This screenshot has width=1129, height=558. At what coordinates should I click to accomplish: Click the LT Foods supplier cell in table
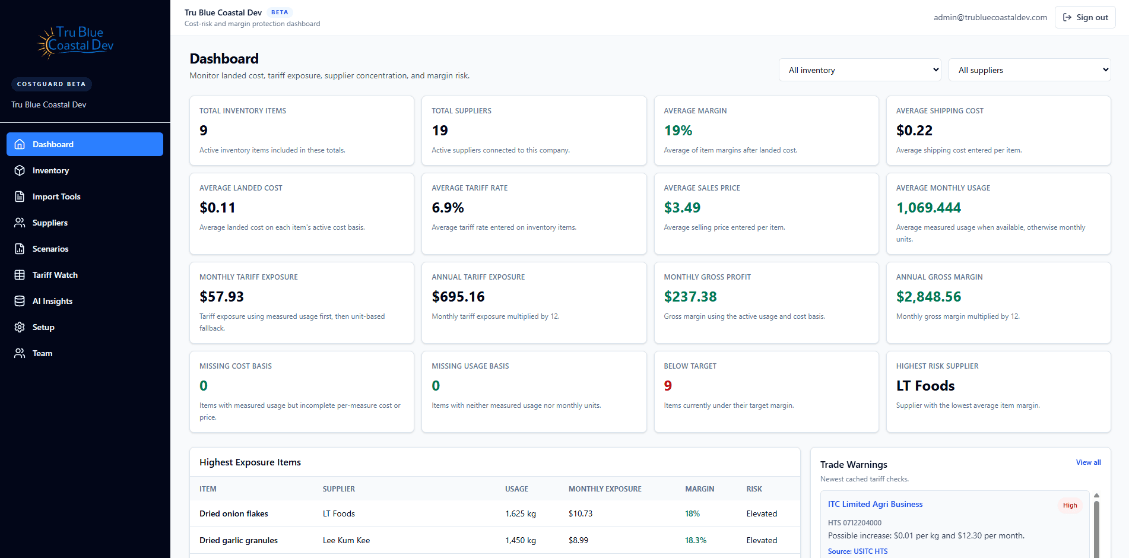[339, 513]
